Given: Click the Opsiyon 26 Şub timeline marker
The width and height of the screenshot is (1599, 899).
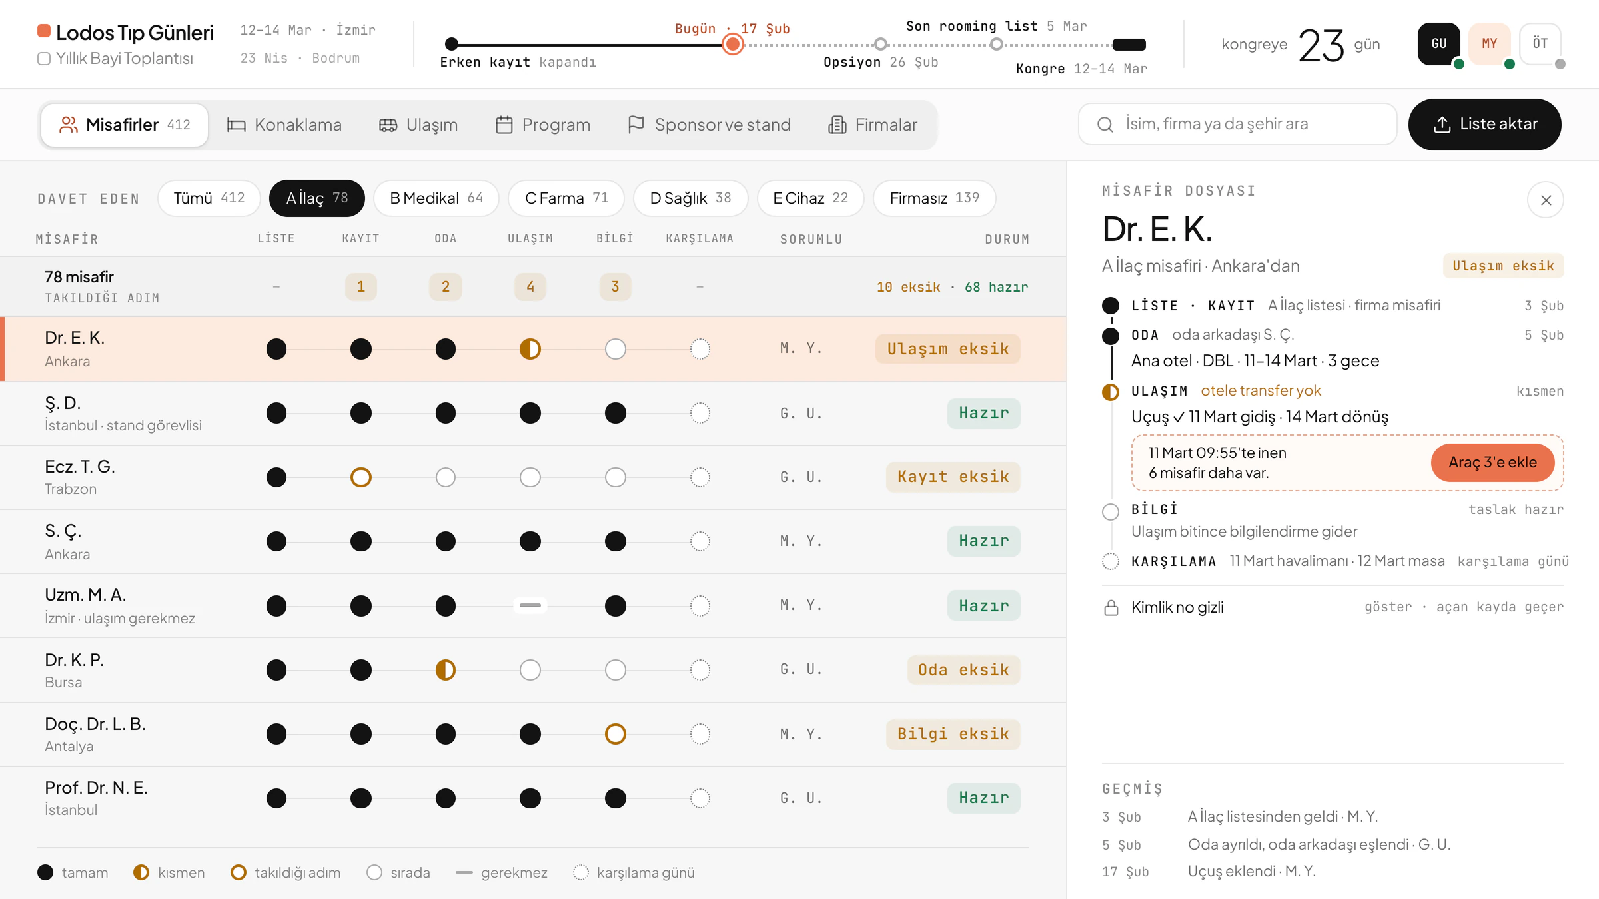Looking at the screenshot, I should coord(880,45).
